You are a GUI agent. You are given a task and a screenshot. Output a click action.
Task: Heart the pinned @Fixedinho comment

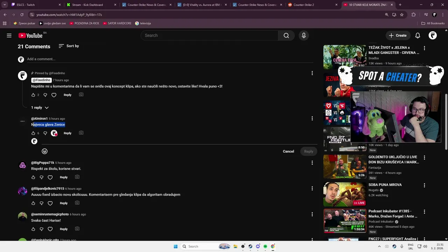coord(54,95)
